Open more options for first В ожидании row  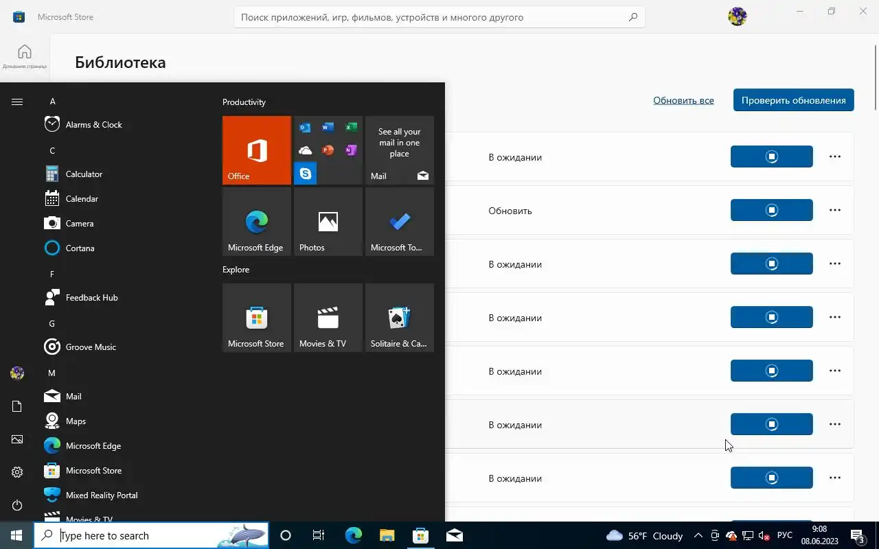pos(835,156)
